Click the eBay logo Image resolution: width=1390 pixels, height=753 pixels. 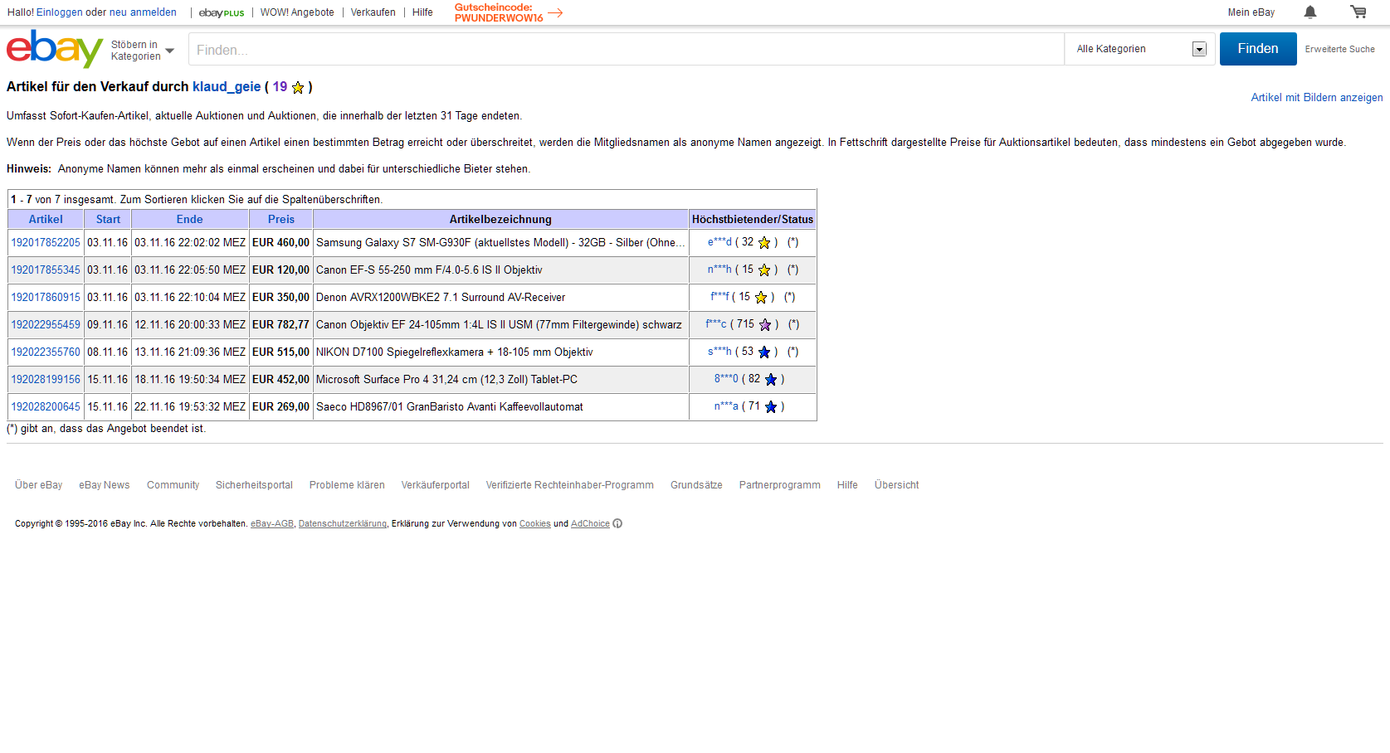55,49
